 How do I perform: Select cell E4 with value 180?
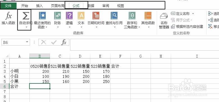pyautogui.click(x=100, y=76)
